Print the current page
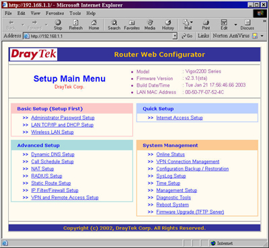The height and width of the screenshot is (248, 269). [206, 25]
